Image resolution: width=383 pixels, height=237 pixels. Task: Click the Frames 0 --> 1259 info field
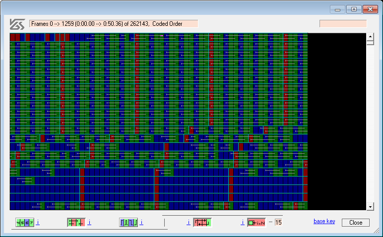tap(114, 24)
